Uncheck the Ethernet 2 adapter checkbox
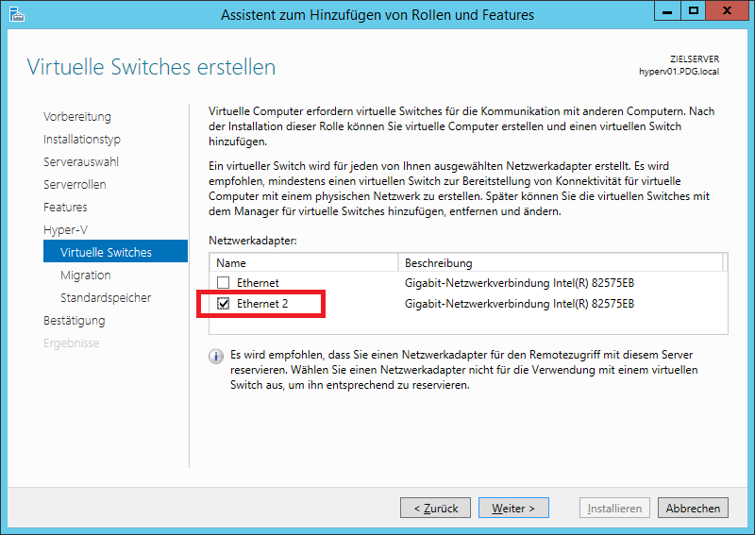755x535 pixels. point(223,304)
